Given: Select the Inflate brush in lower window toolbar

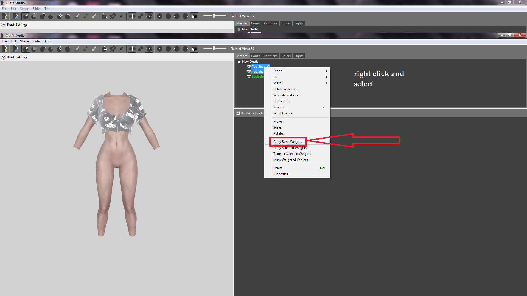Looking at the screenshot, I should point(43,49).
